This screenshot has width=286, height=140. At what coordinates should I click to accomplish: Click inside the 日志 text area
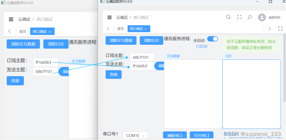tap(252, 94)
